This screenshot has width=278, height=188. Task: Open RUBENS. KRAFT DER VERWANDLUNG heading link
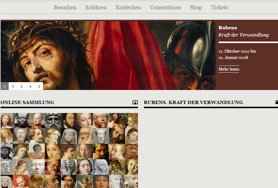(193, 102)
